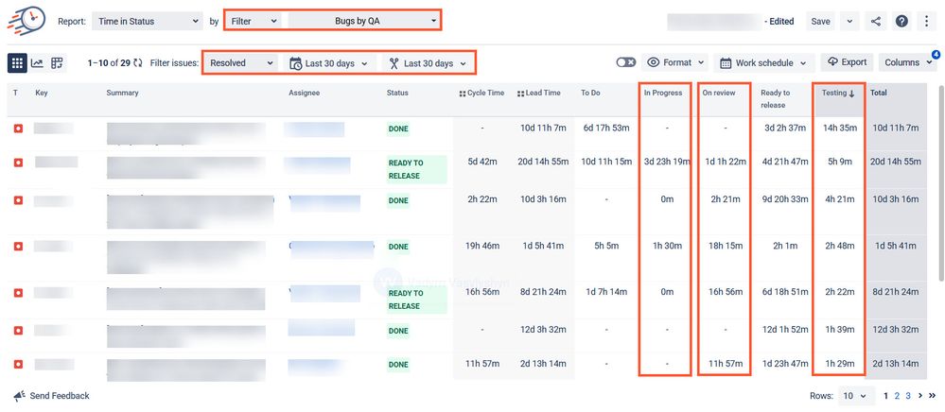The image size is (945, 412).
Task: Click the Summary column header
Action: 122,93
